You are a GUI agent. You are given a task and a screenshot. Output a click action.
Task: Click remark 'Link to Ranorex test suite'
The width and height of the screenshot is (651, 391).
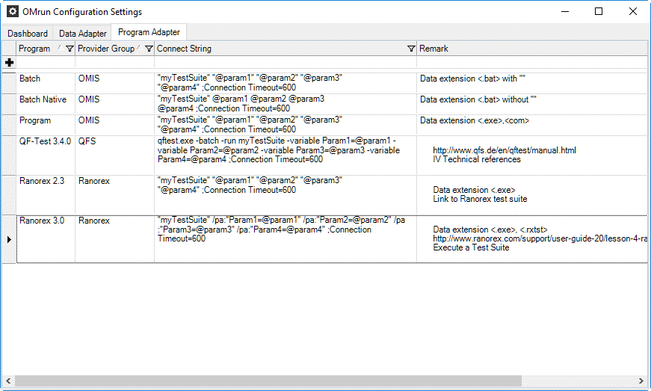[x=480, y=199]
